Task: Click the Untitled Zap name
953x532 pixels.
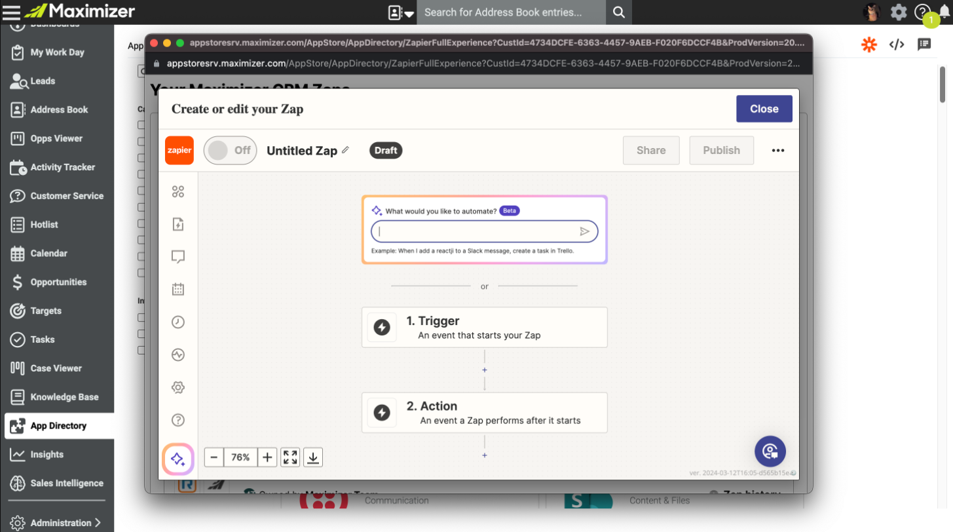Action: pos(302,151)
